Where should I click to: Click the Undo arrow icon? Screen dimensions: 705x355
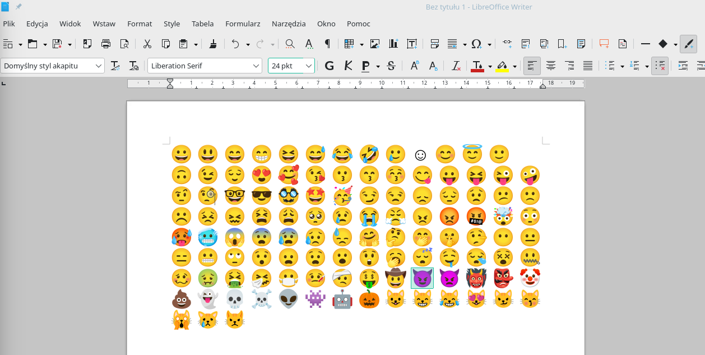point(235,44)
